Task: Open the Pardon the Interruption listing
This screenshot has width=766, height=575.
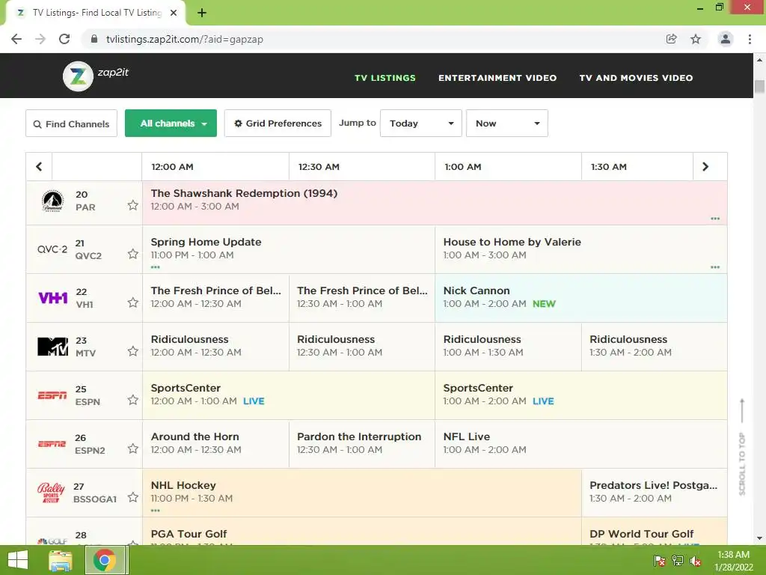Action: (x=362, y=443)
